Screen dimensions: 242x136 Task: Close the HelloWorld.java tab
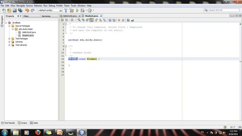[x=79, y=16]
